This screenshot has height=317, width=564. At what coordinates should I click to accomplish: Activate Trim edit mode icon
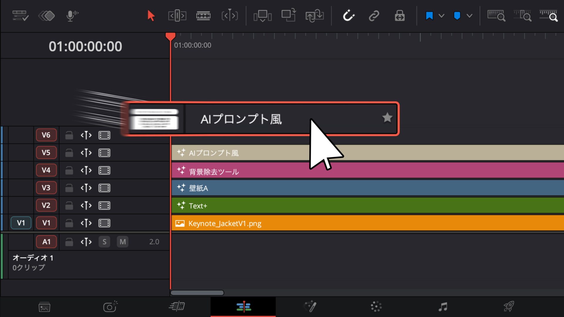pyautogui.click(x=177, y=16)
